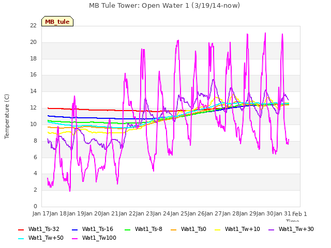Image resolution: width=331 pixels, height=248 pixels.
Task: Click the Jan 23 x-axis tick label
Action: point(145,213)
